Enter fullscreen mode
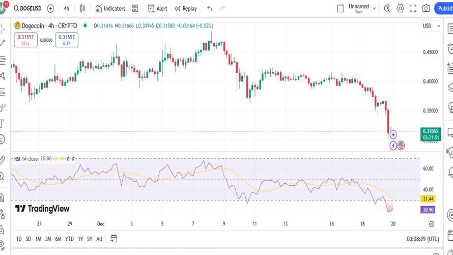The image size is (453, 255). [413, 8]
